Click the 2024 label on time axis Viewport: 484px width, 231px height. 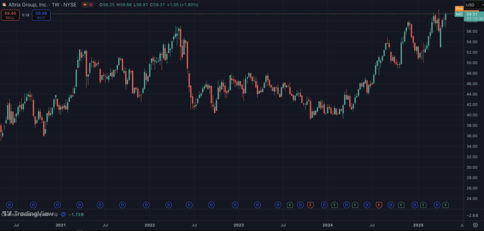click(328, 225)
